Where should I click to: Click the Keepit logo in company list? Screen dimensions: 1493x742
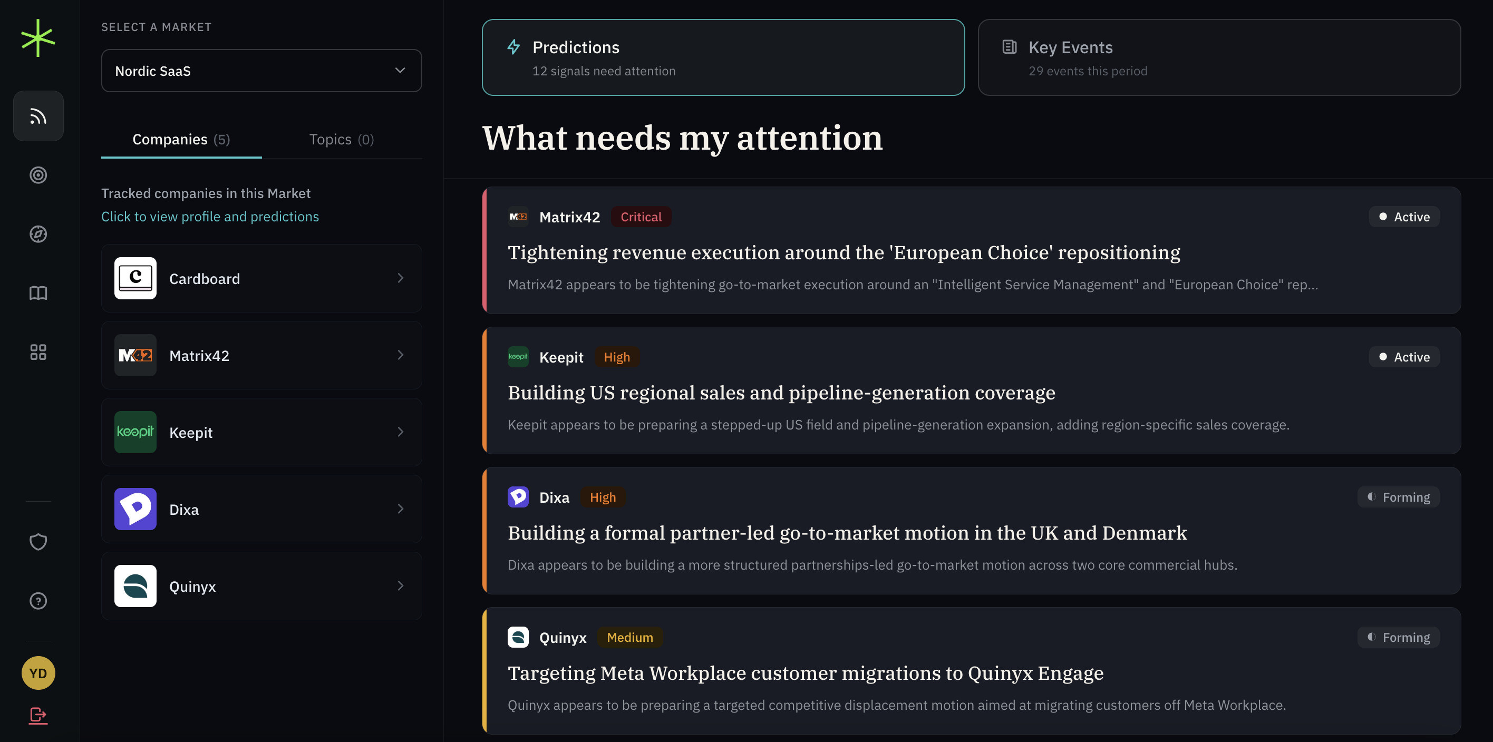135,432
